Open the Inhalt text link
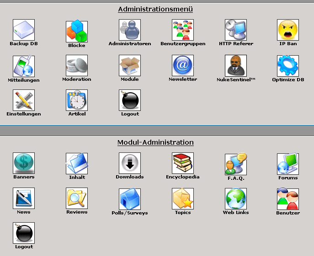The image size is (314, 256). click(77, 177)
